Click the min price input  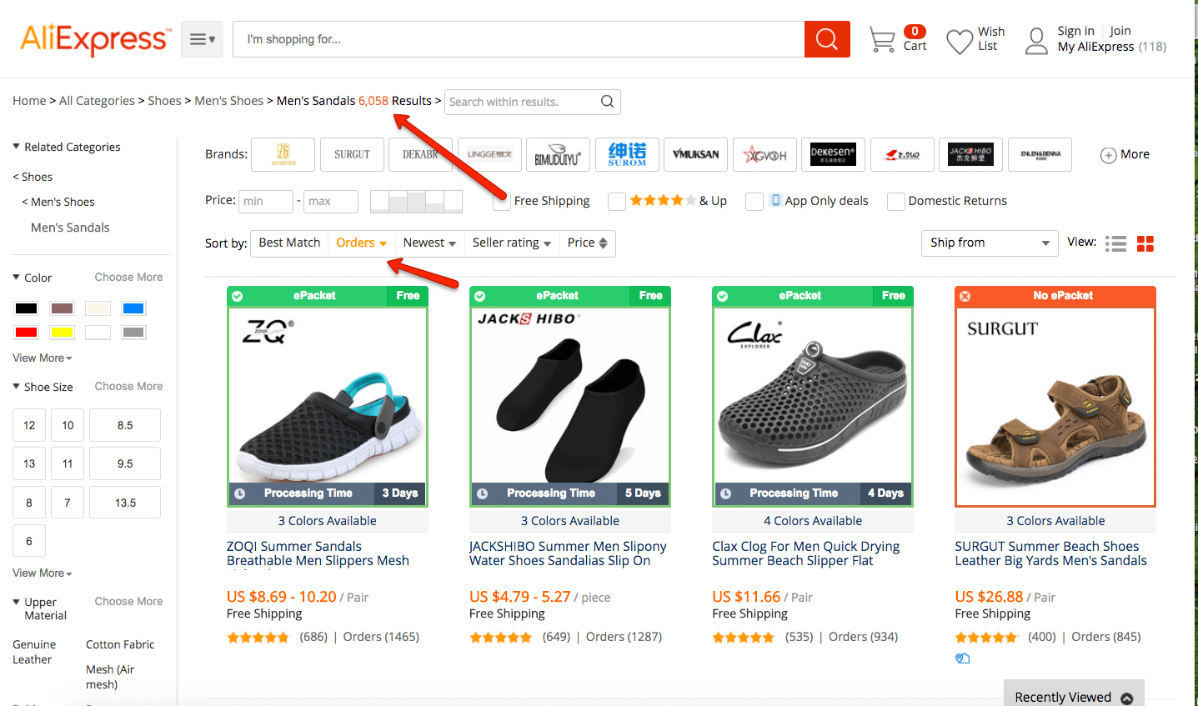coord(266,202)
